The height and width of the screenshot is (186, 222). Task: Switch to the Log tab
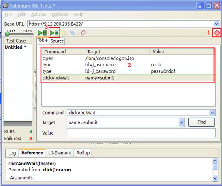pos(12,153)
